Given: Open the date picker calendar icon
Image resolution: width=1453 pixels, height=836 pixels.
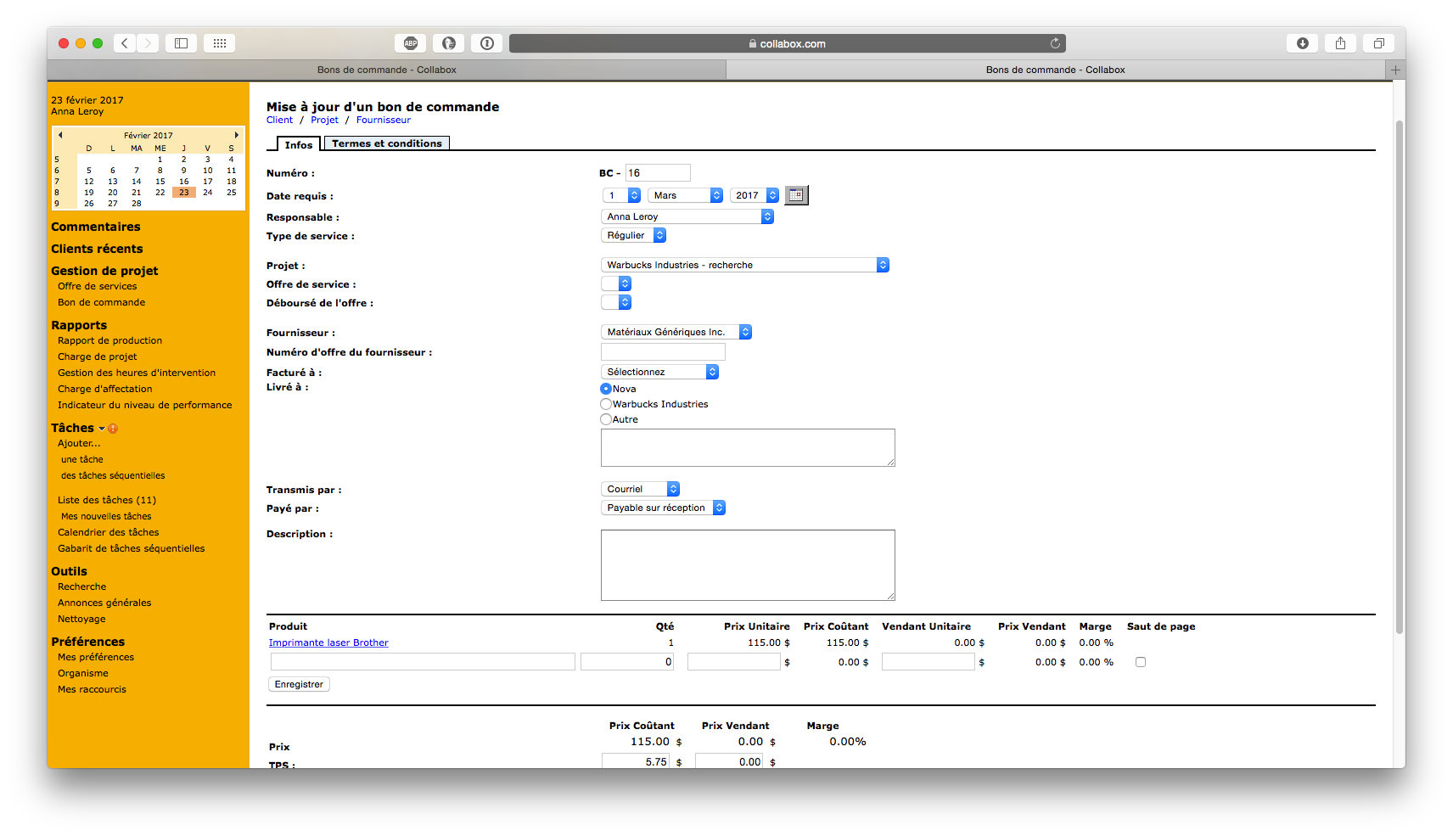Looking at the screenshot, I should [x=796, y=195].
